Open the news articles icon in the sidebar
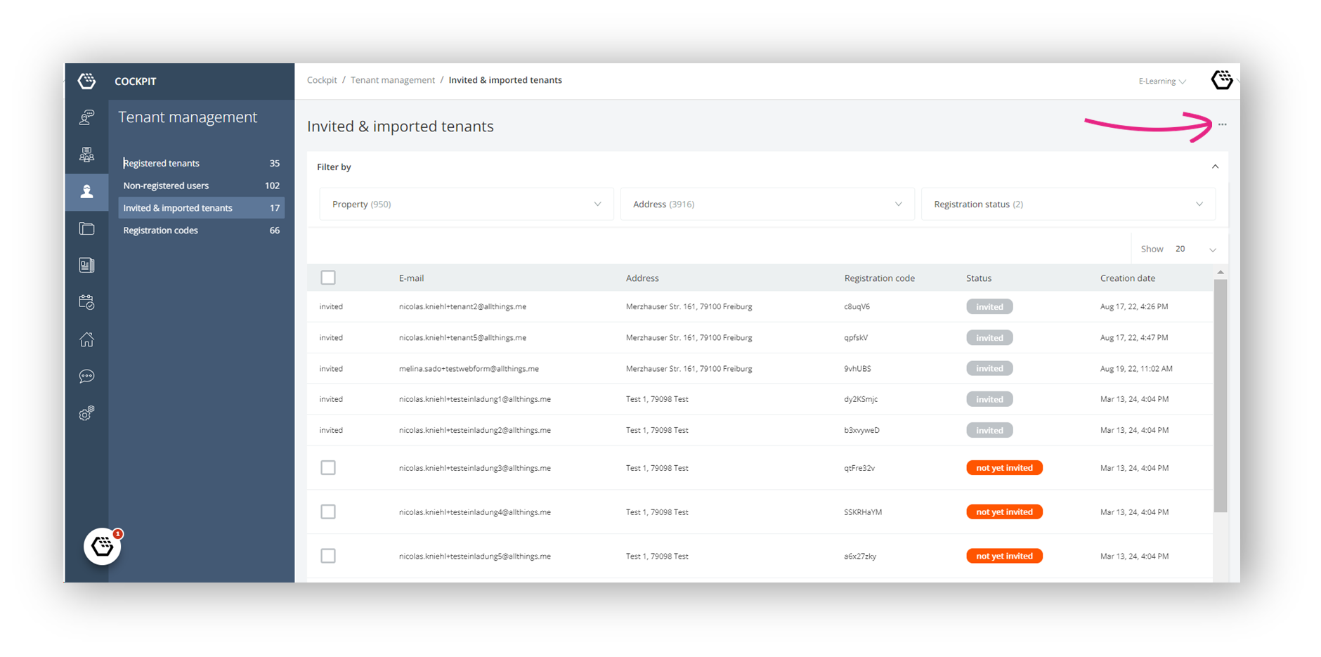Viewport: 1321px width, 657px height. 86,265
